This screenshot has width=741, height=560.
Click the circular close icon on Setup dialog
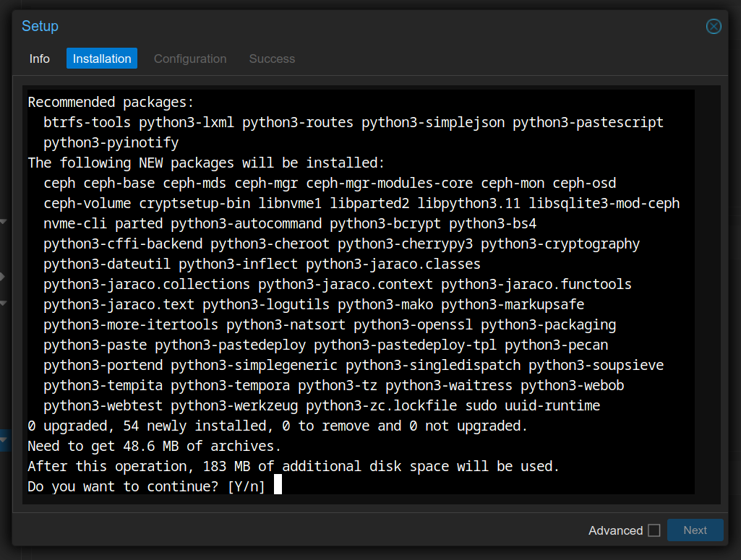pyautogui.click(x=714, y=26)
